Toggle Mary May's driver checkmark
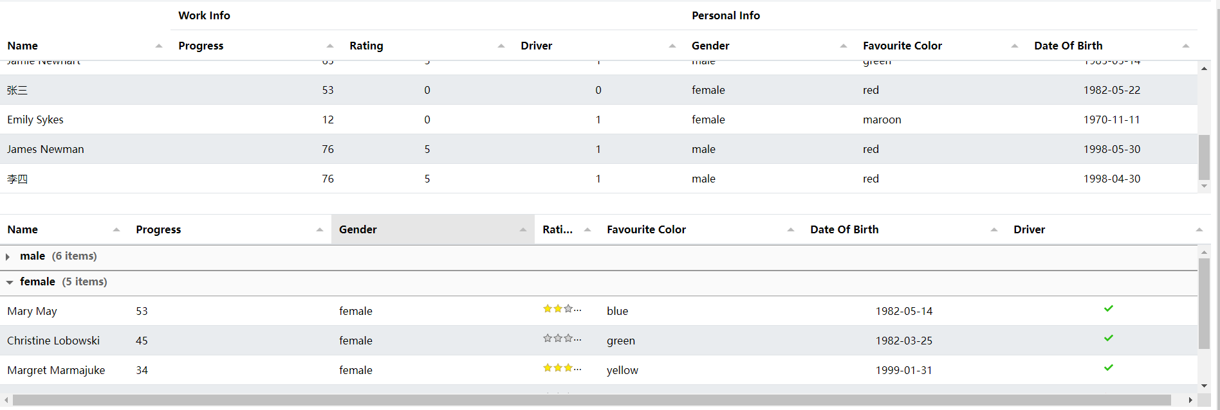 (x=1108, y=309)
